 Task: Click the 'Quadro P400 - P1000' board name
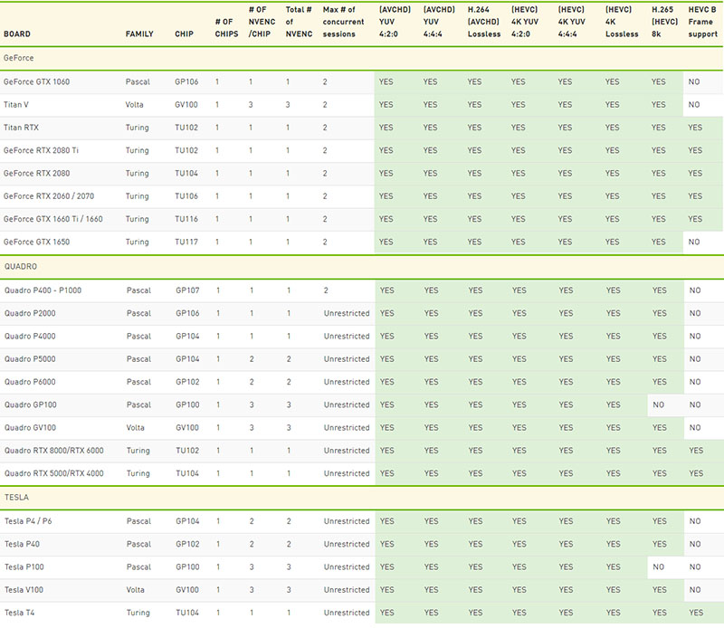(43, 290)
